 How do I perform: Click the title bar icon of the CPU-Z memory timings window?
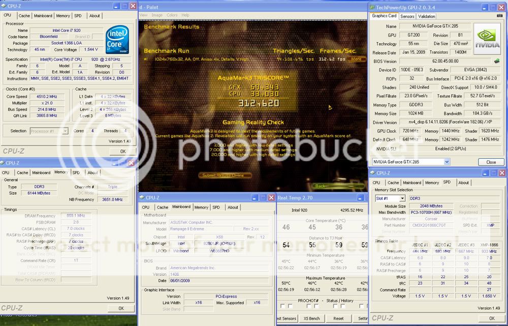[x=3, y=163]
